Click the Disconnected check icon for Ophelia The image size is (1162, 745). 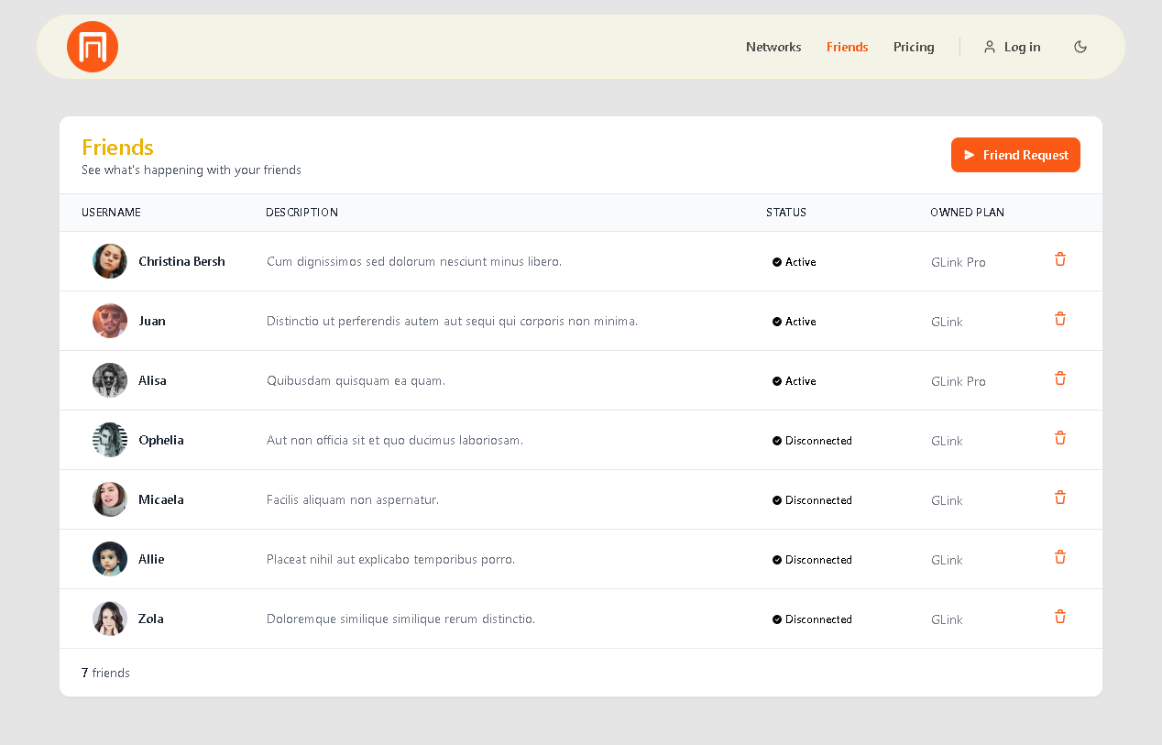pyautogui.click(x=777, y=441)
